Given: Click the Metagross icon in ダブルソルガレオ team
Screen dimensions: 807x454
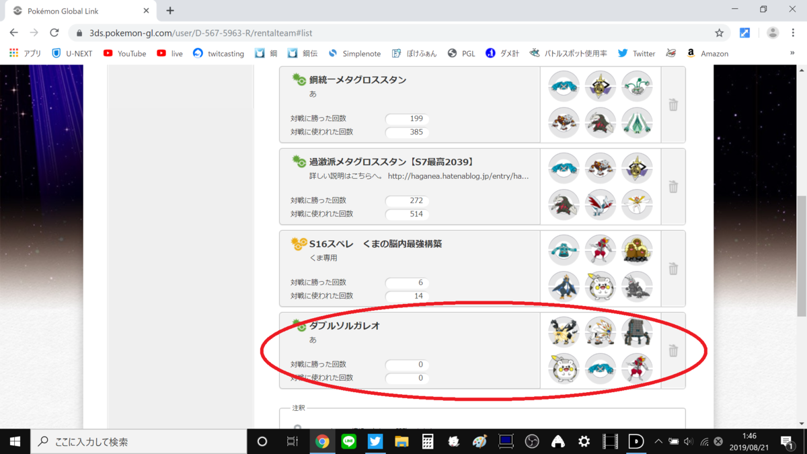Looking at the screenshot, I should pos(600,369).
